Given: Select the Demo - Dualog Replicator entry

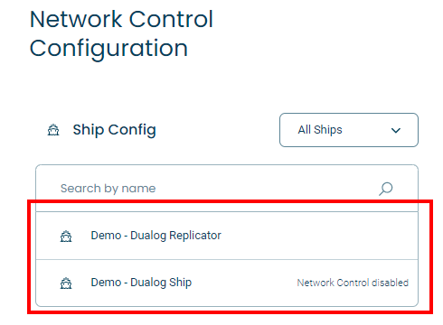Looking at the screenshot, I should click(227, 236).
